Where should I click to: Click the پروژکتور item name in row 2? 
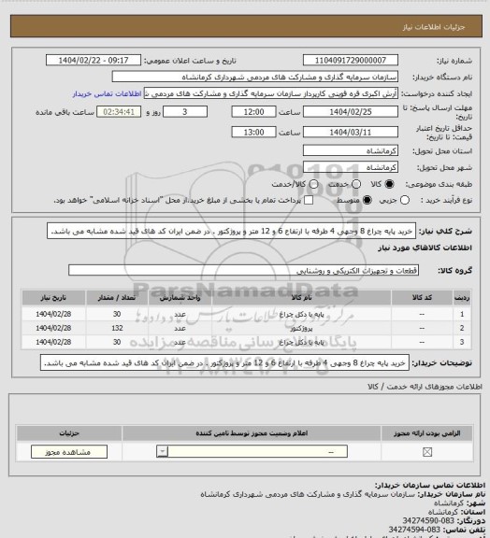pyautogui.click(x=301, y=329)
